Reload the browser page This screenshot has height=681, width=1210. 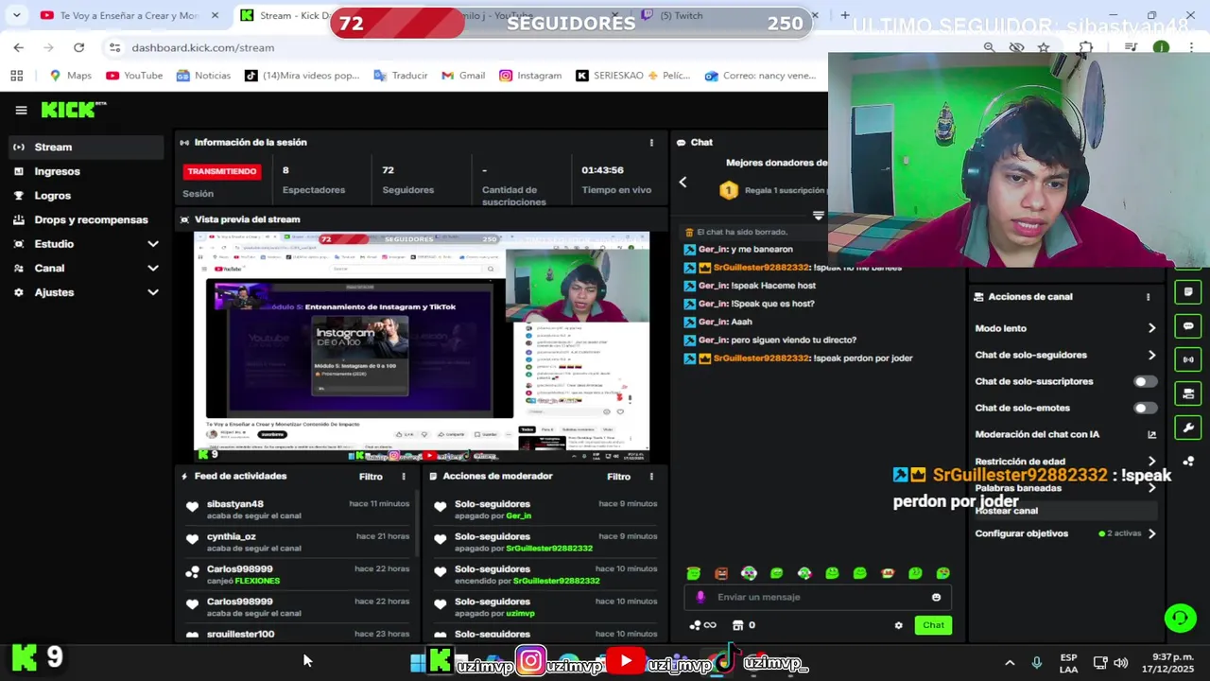point(78,47)
